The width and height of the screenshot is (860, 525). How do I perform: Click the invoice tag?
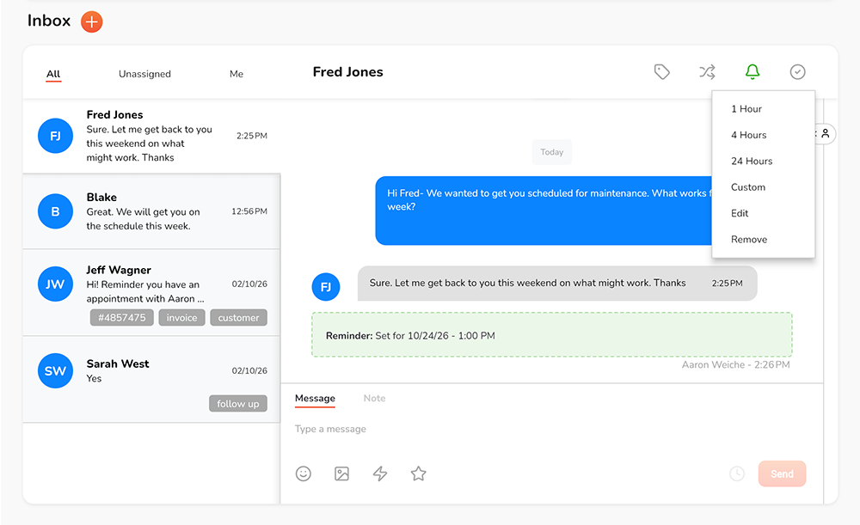pos(181,318)
